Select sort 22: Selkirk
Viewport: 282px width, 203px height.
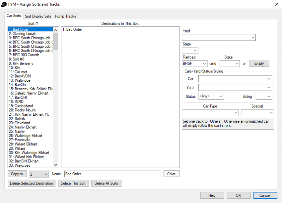pos(31,119)
